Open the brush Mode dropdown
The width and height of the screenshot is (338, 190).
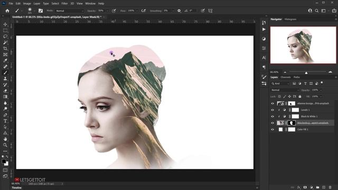pyautogui.click(x=69, y=11)
